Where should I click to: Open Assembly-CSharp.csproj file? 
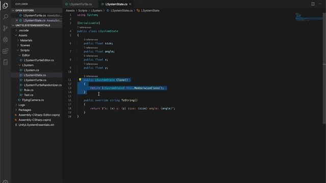coord(35,120)
